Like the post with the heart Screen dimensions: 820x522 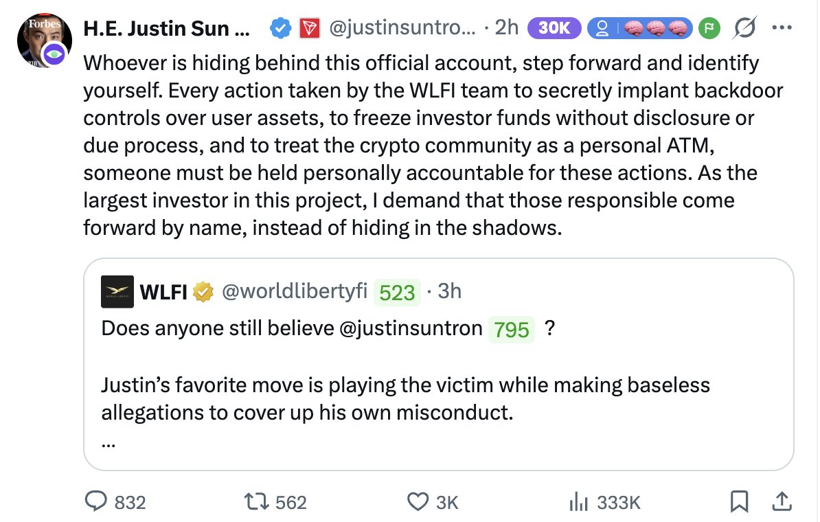click(418, 502)
